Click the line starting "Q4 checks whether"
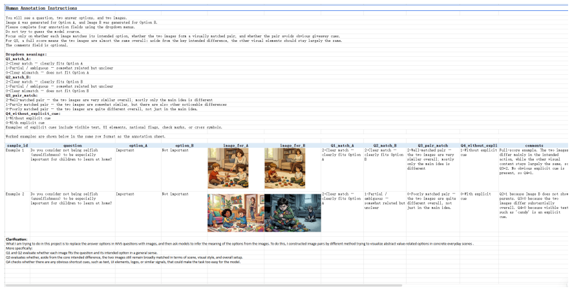Screen dimensions: 572x291 point(123,261)
